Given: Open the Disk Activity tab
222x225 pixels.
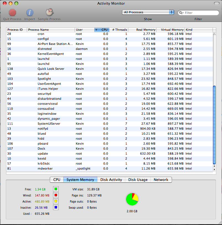Looking at the screenshot, I should [111, 180].
